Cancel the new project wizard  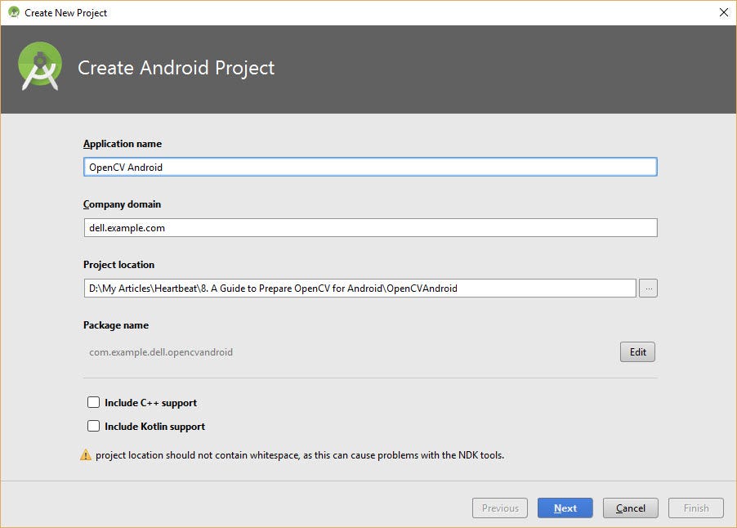(630, 508)
